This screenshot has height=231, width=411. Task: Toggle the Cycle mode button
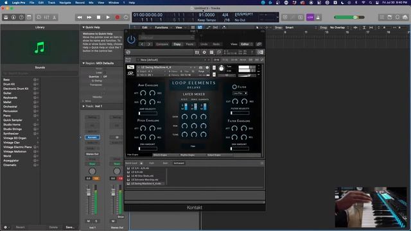pyautogui.click(x=126, y=17)
